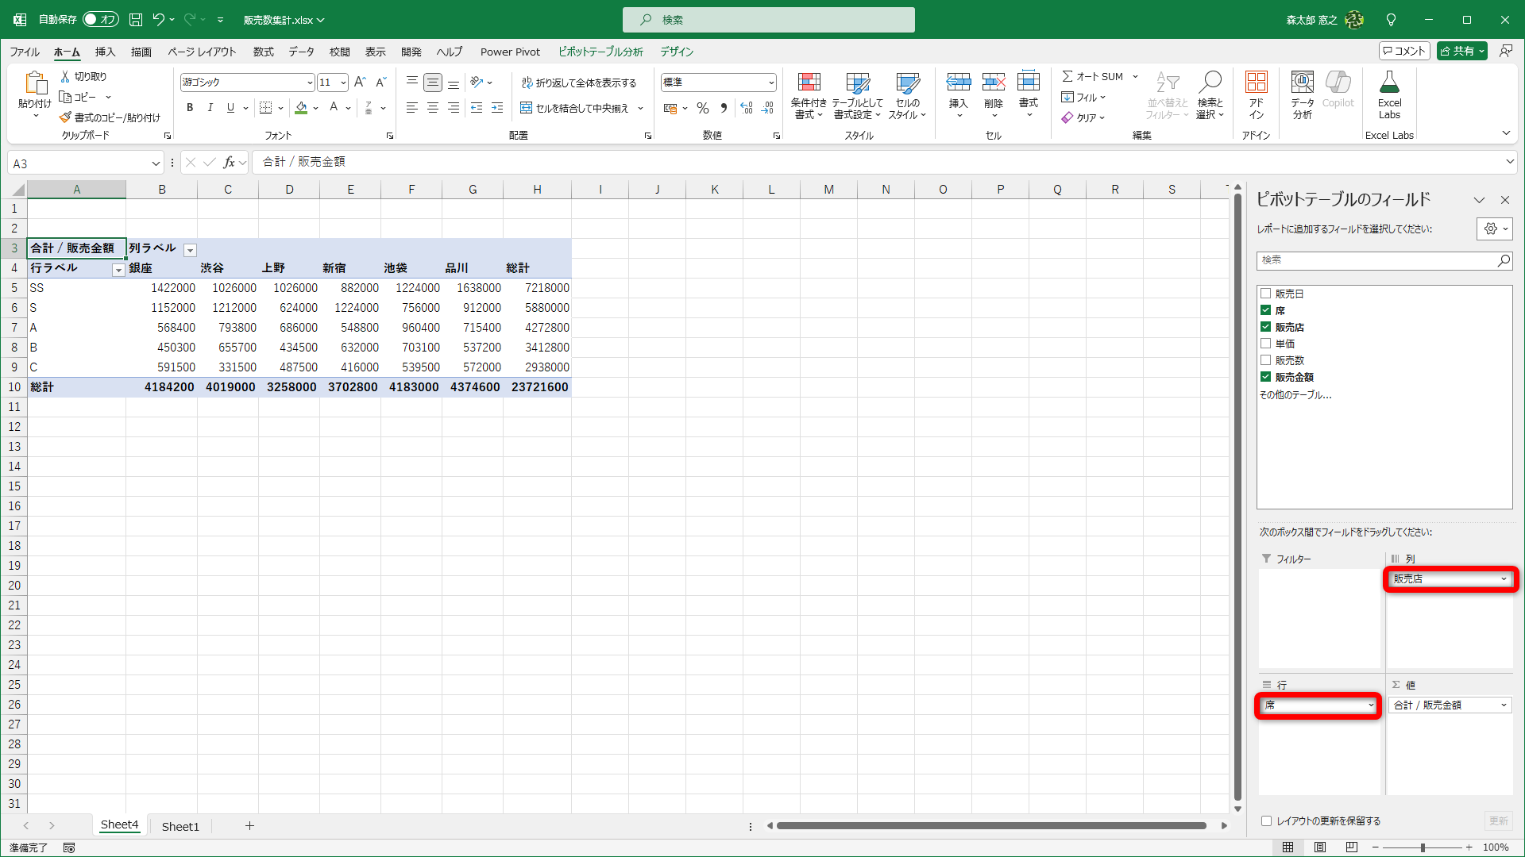The width and height of the screenshot is (1525, 857).
Task: Open the 行ラベル filter dropdown
Action: point(118,271)
